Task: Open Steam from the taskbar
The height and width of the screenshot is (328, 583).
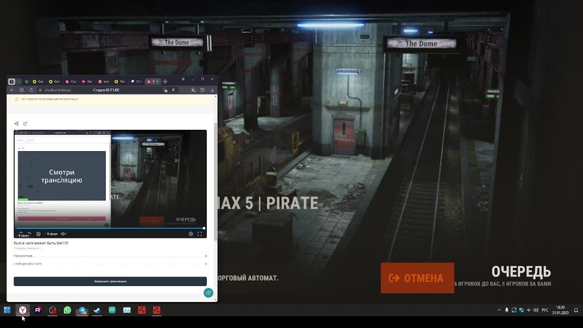Action: click(97, 310)
